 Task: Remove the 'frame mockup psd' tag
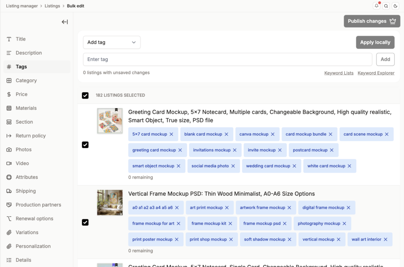[285, 224]
